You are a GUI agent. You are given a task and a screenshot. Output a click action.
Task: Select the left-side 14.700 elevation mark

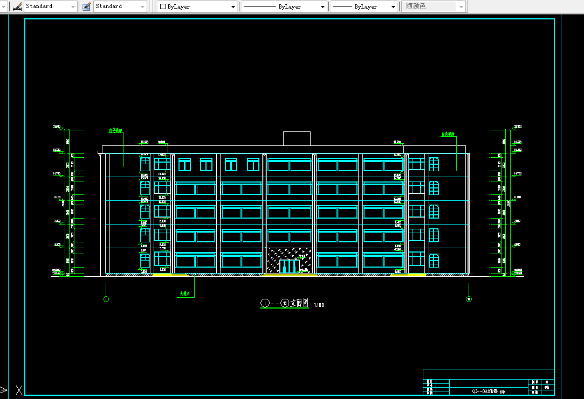point(57,174)
